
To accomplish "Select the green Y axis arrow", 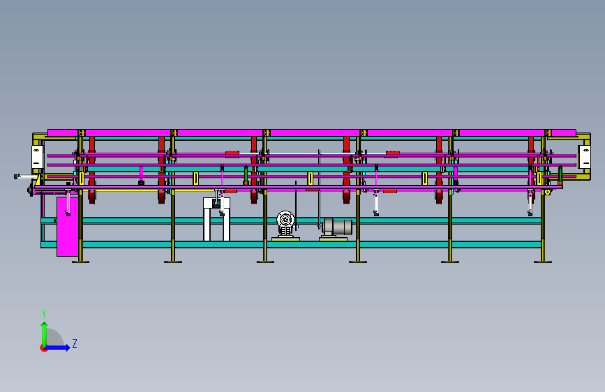I will point(45,335).
